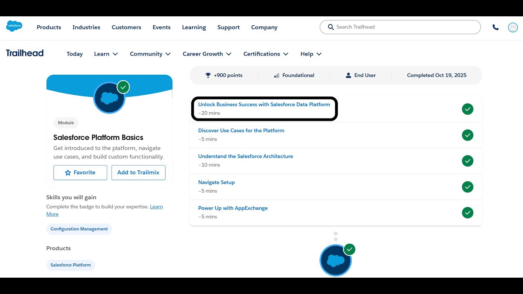This screenshot has height=294, width=523.
Task: Click the bottom Salesforce badge icon
Action: [x=336, y=261]
